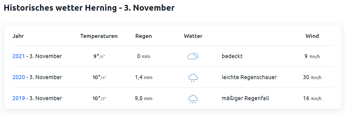Open the 2019 year link

pos(19,98)
